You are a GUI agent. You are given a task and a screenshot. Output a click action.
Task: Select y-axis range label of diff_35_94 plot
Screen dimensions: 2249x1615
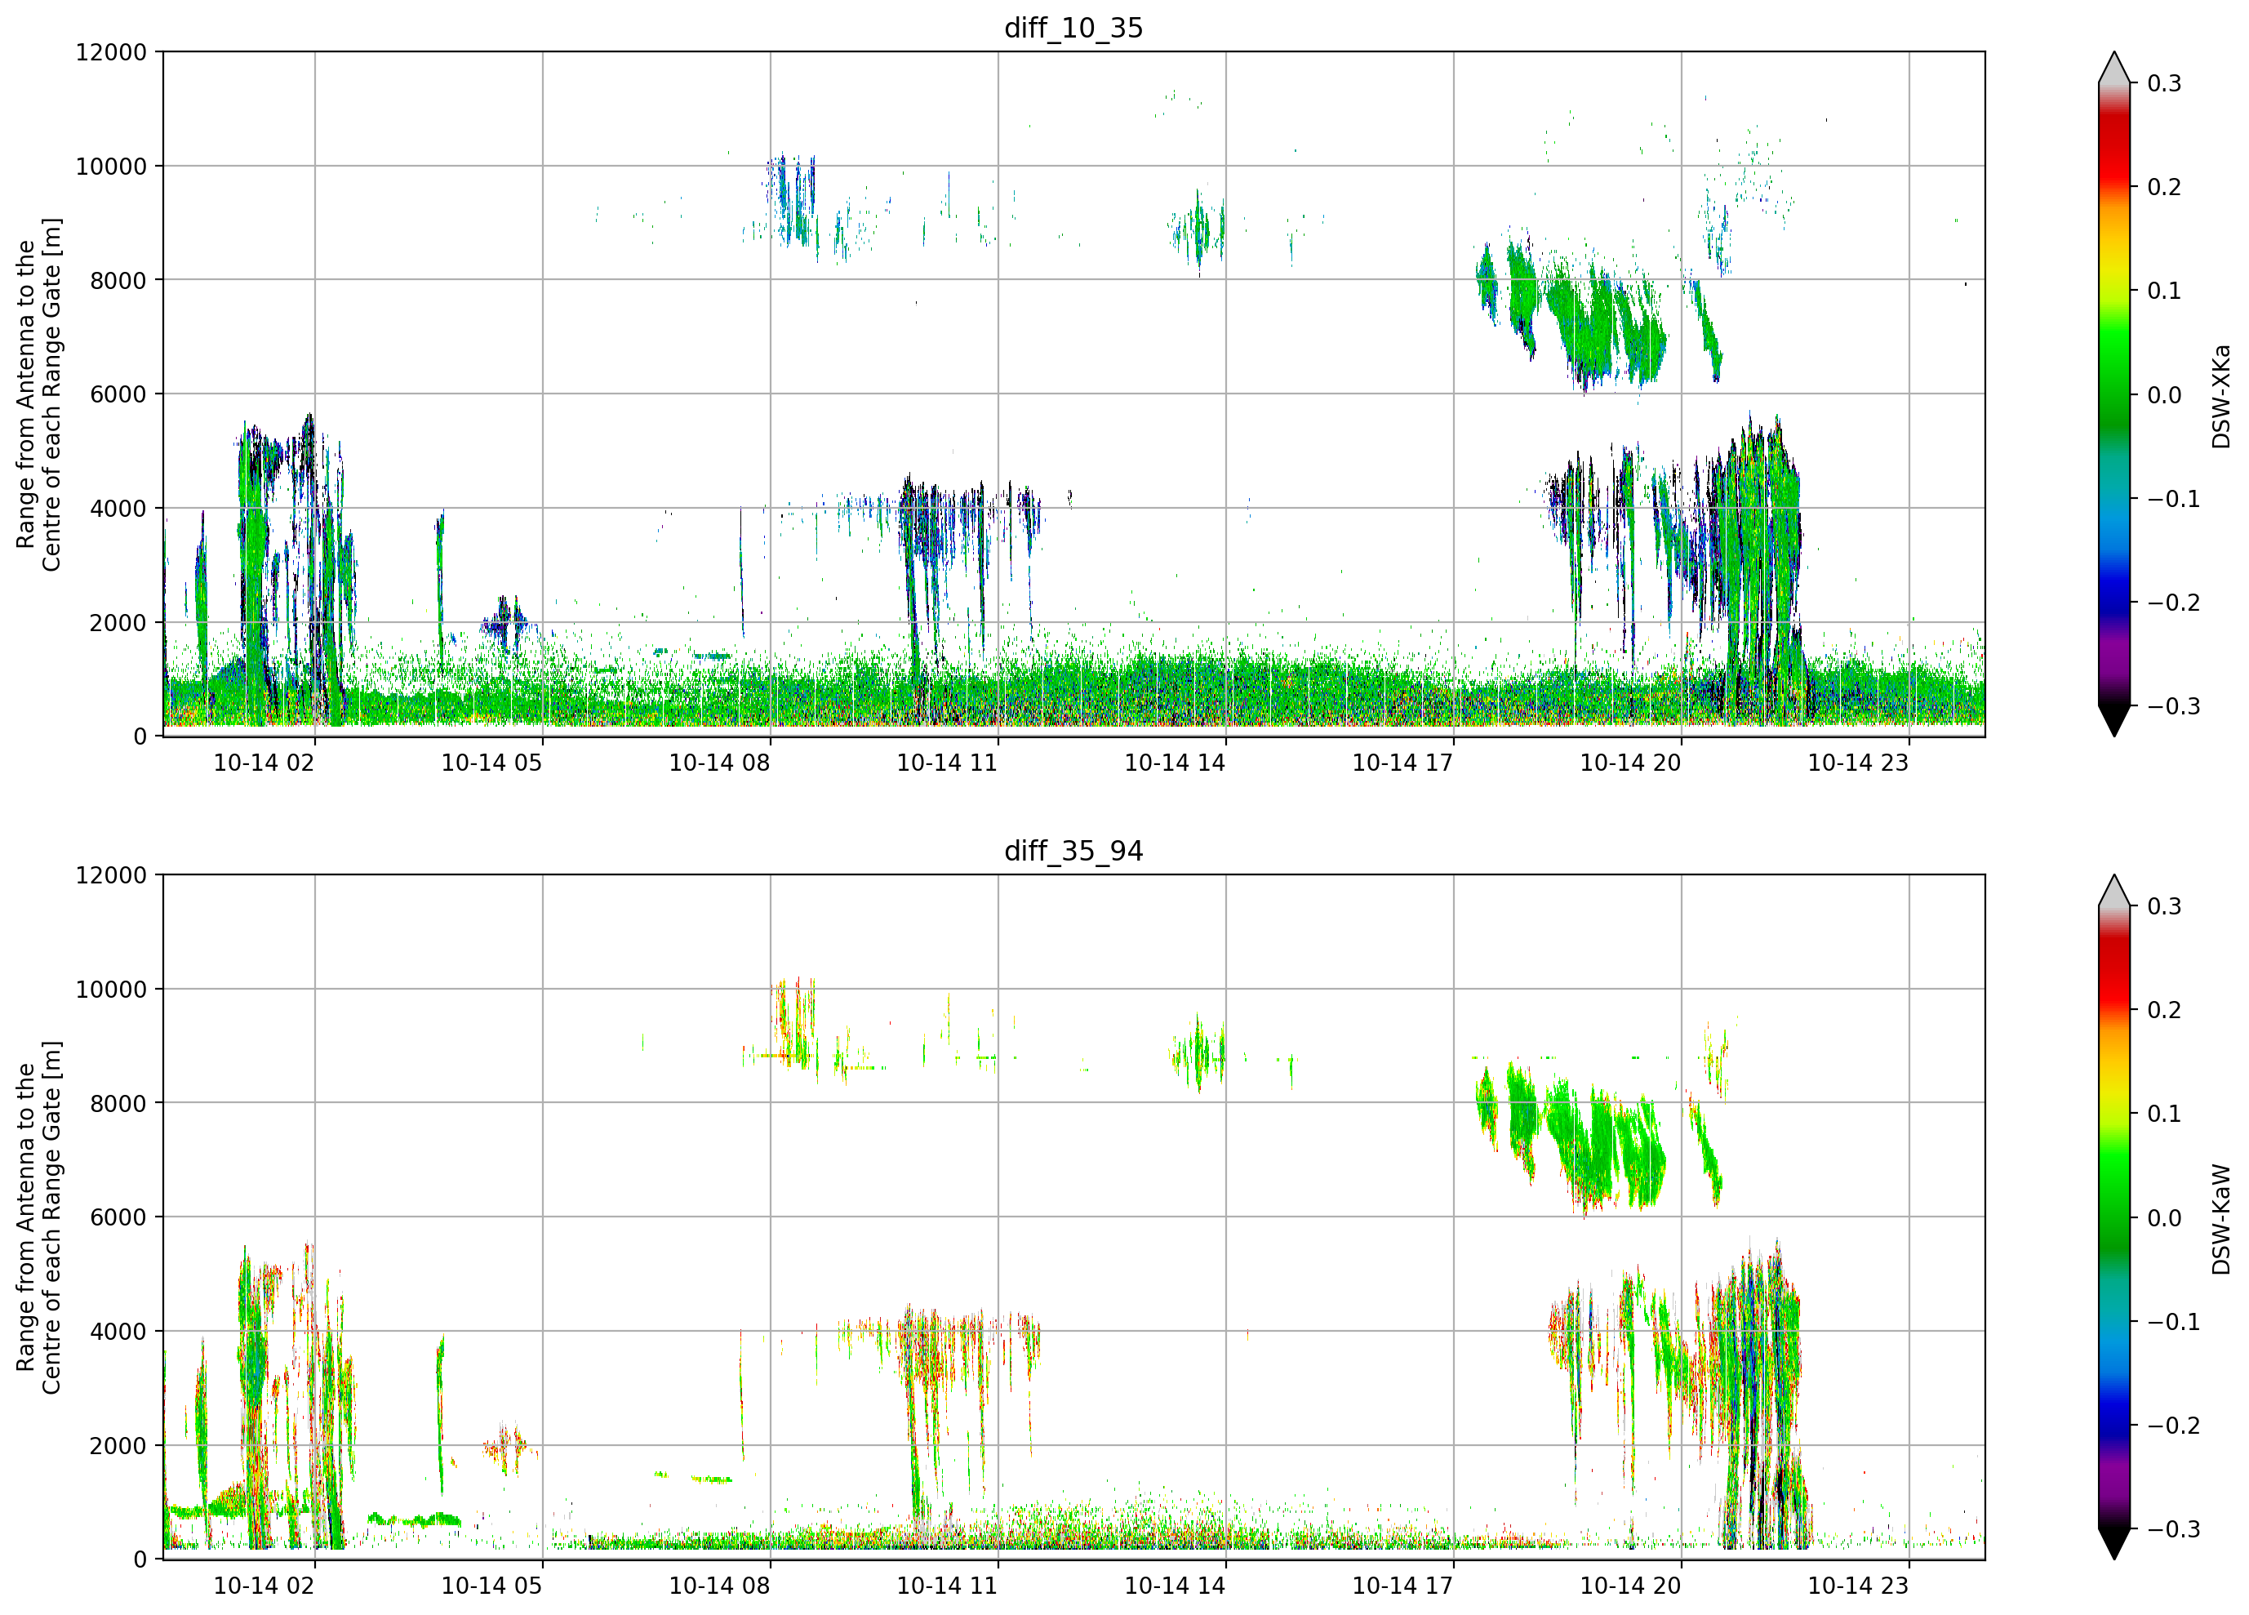[x=38, y=1218]
